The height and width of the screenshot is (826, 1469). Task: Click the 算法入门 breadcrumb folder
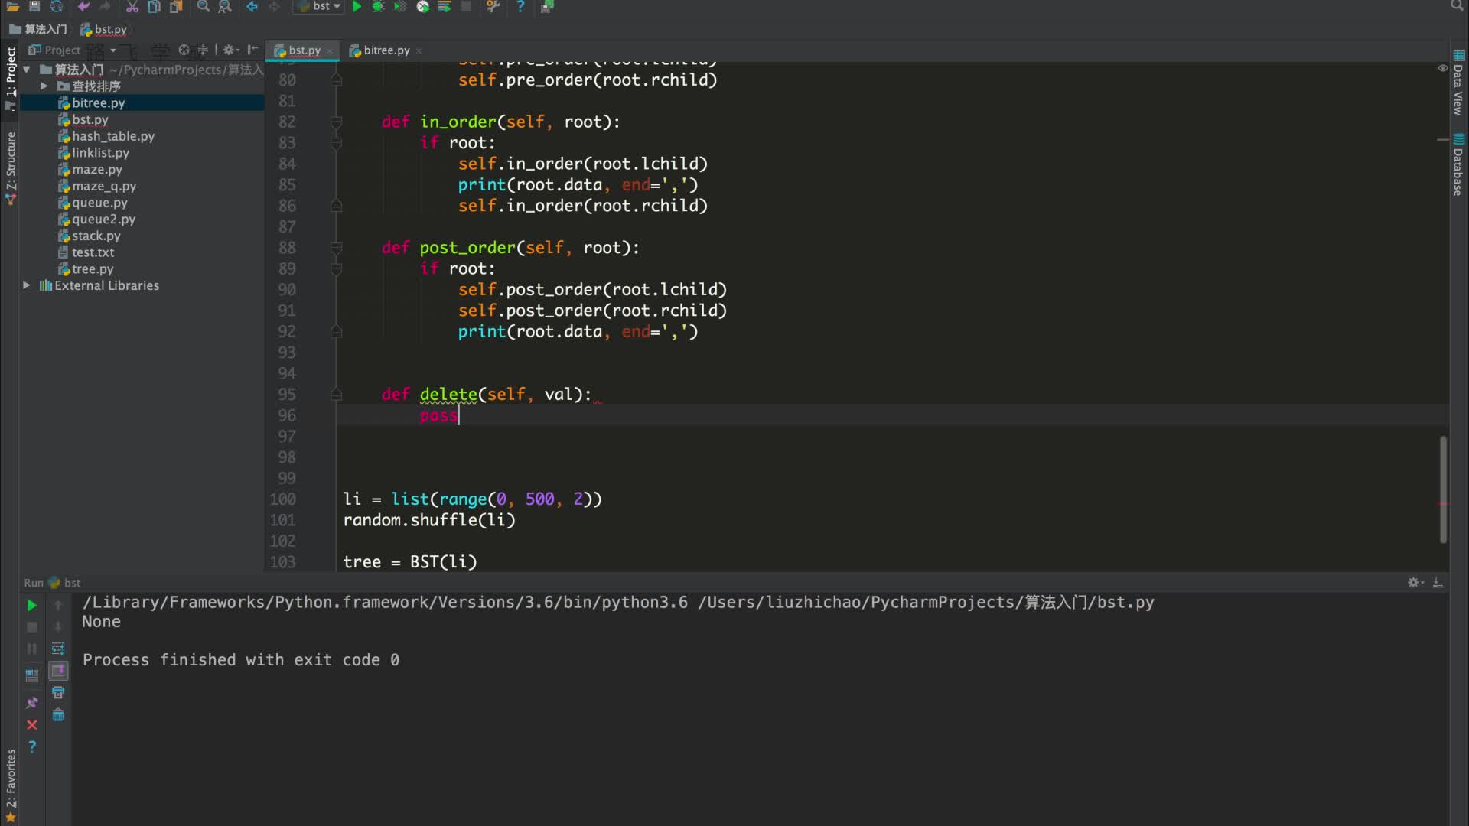(x=38, y=29)
